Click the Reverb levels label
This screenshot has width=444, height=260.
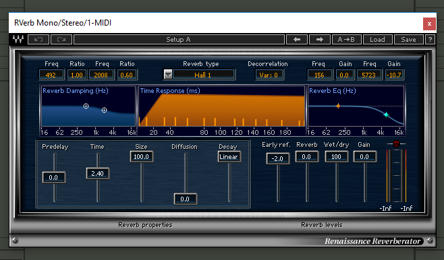pyautogui.click(x=322, y=225)
